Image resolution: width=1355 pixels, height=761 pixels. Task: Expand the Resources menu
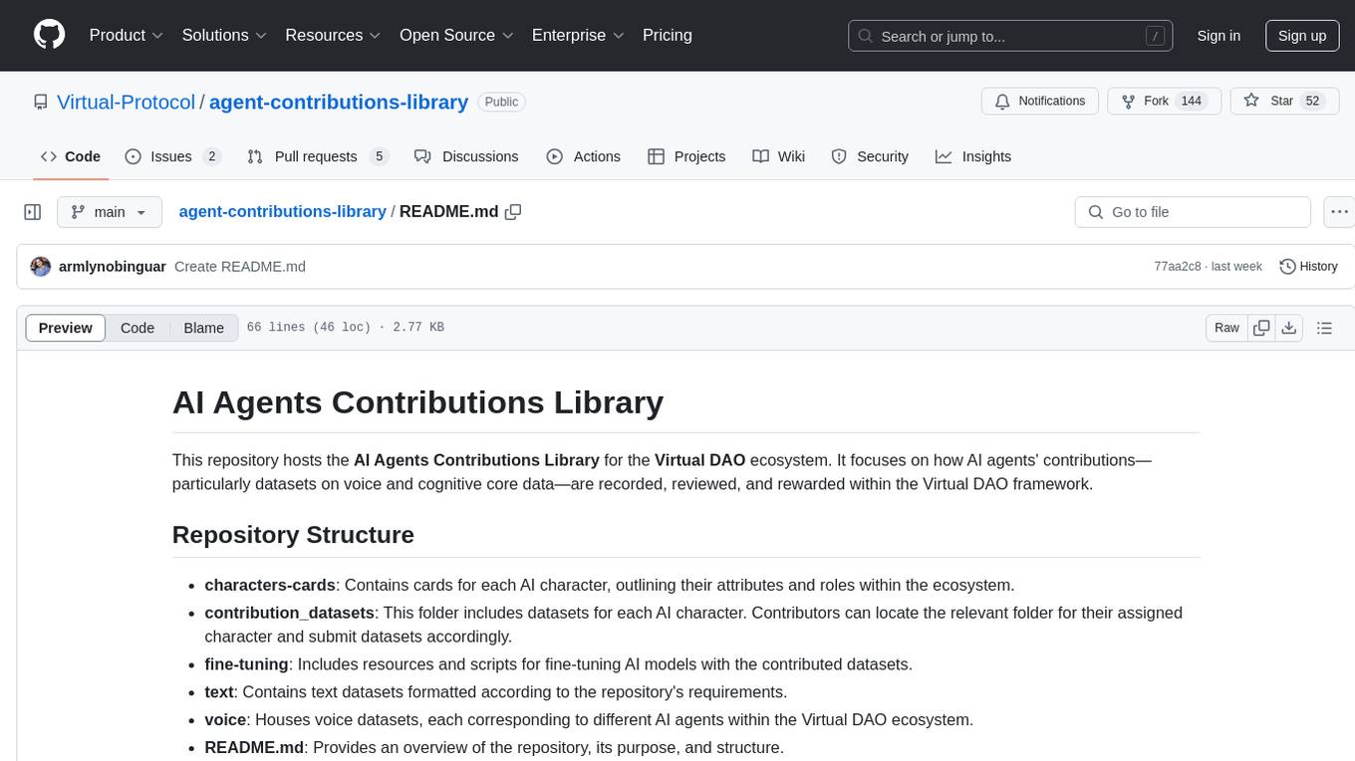tap(333, 35)
